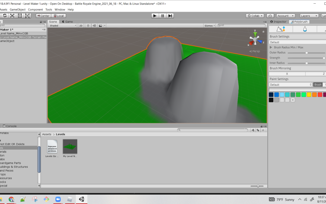This screenshot has width=326, height=204.
Task: Click the Pause button
Action: tap(162, 16)
